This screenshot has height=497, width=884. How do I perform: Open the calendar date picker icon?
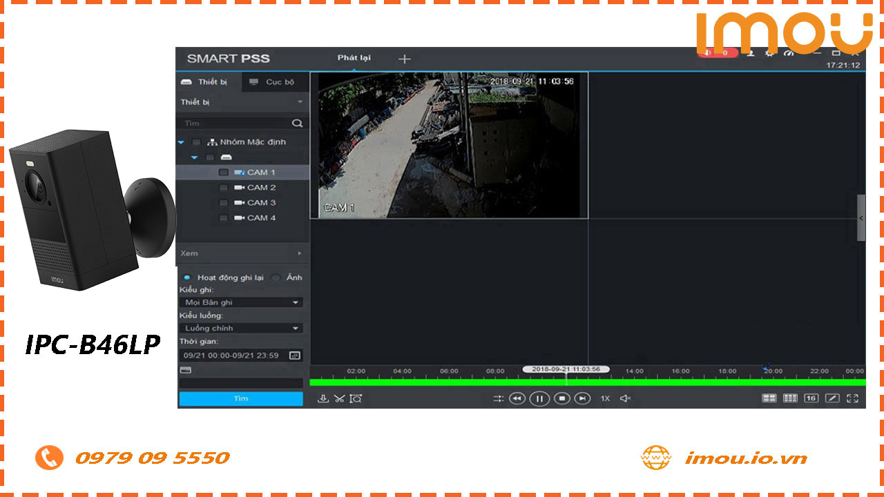click(x=295, y=355)
